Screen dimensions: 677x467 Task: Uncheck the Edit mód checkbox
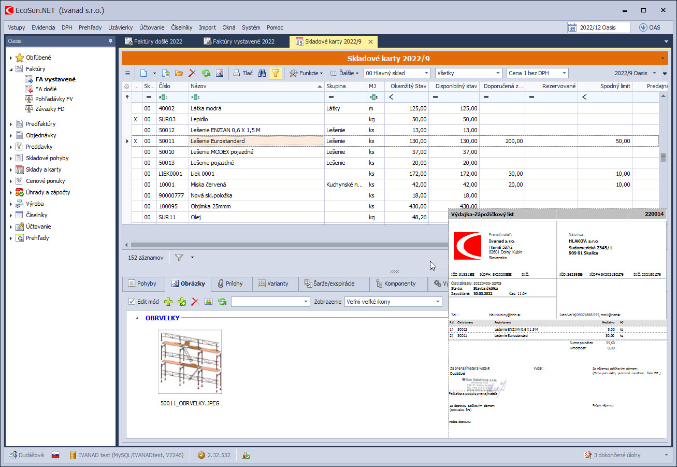pyautogui.click(x=132, y=302)
